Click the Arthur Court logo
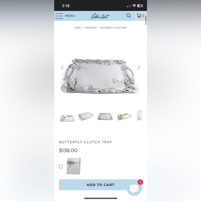Screen dimensions: 201x201 [101, 16]
